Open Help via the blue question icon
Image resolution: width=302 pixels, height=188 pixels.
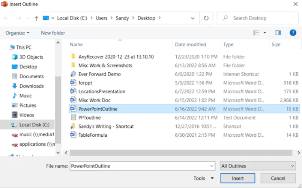[x=293, y=33]
